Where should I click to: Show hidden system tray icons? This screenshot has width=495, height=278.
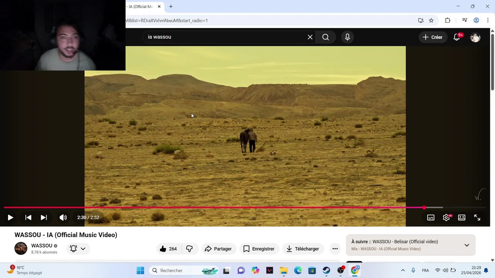(403, 270)
